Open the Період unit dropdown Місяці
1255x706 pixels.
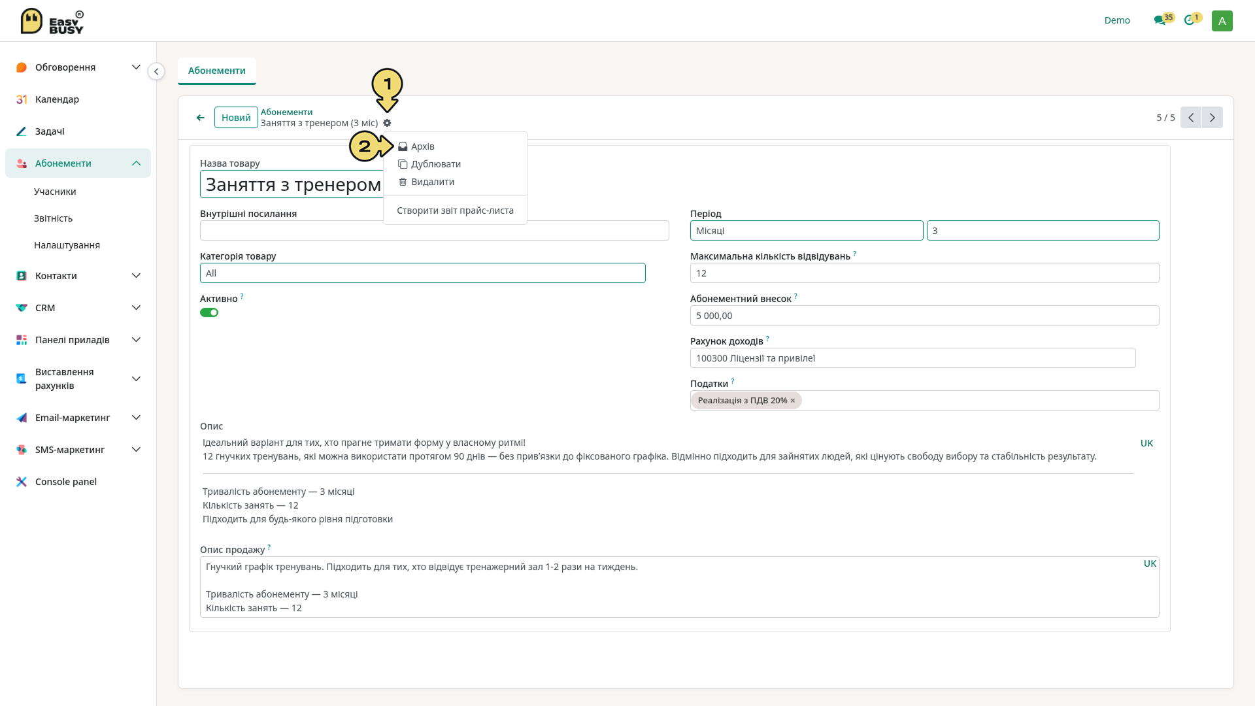pyautogui.click(x=807, y=231)
